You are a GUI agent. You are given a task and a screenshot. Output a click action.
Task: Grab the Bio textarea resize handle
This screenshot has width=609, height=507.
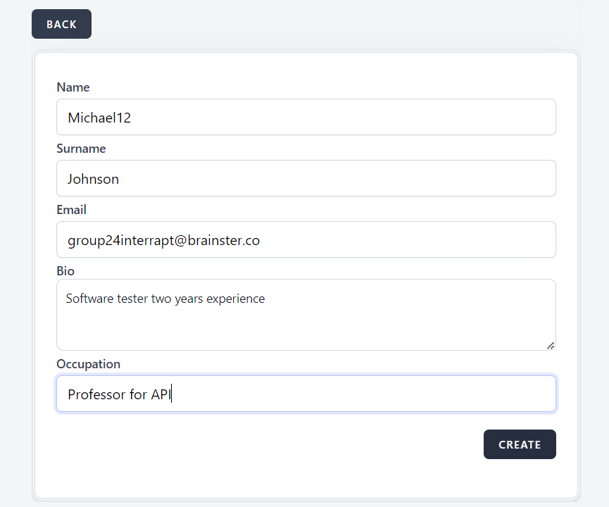tap(551, 345)
